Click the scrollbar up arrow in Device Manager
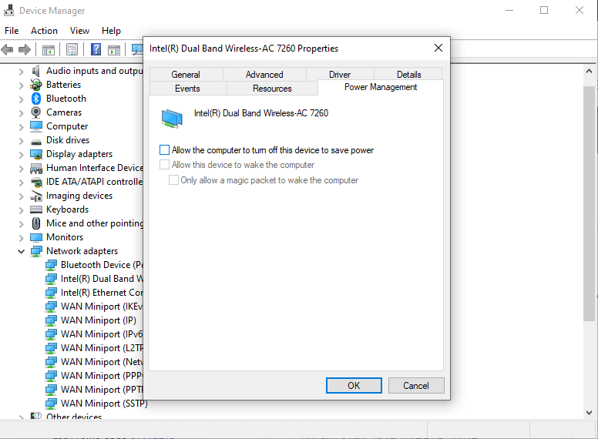598x439 pixels. click(589, 71)
